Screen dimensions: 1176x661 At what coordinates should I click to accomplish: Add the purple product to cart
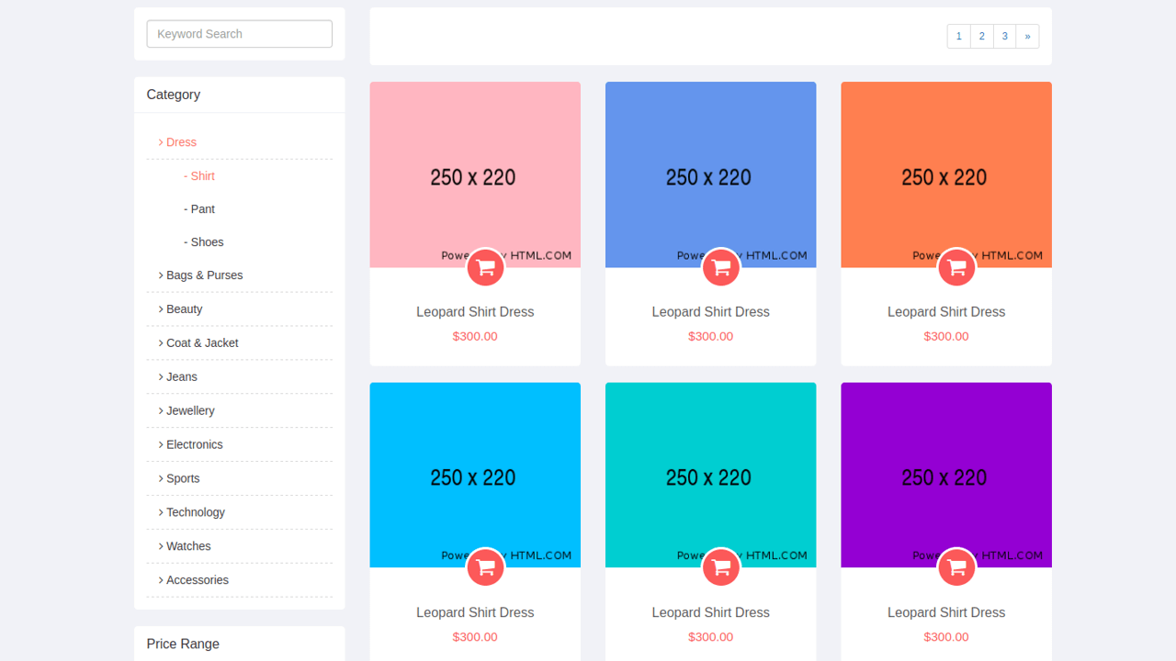[956, 567]
